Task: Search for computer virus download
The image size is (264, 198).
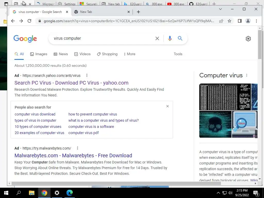Action: coord(35,114)
